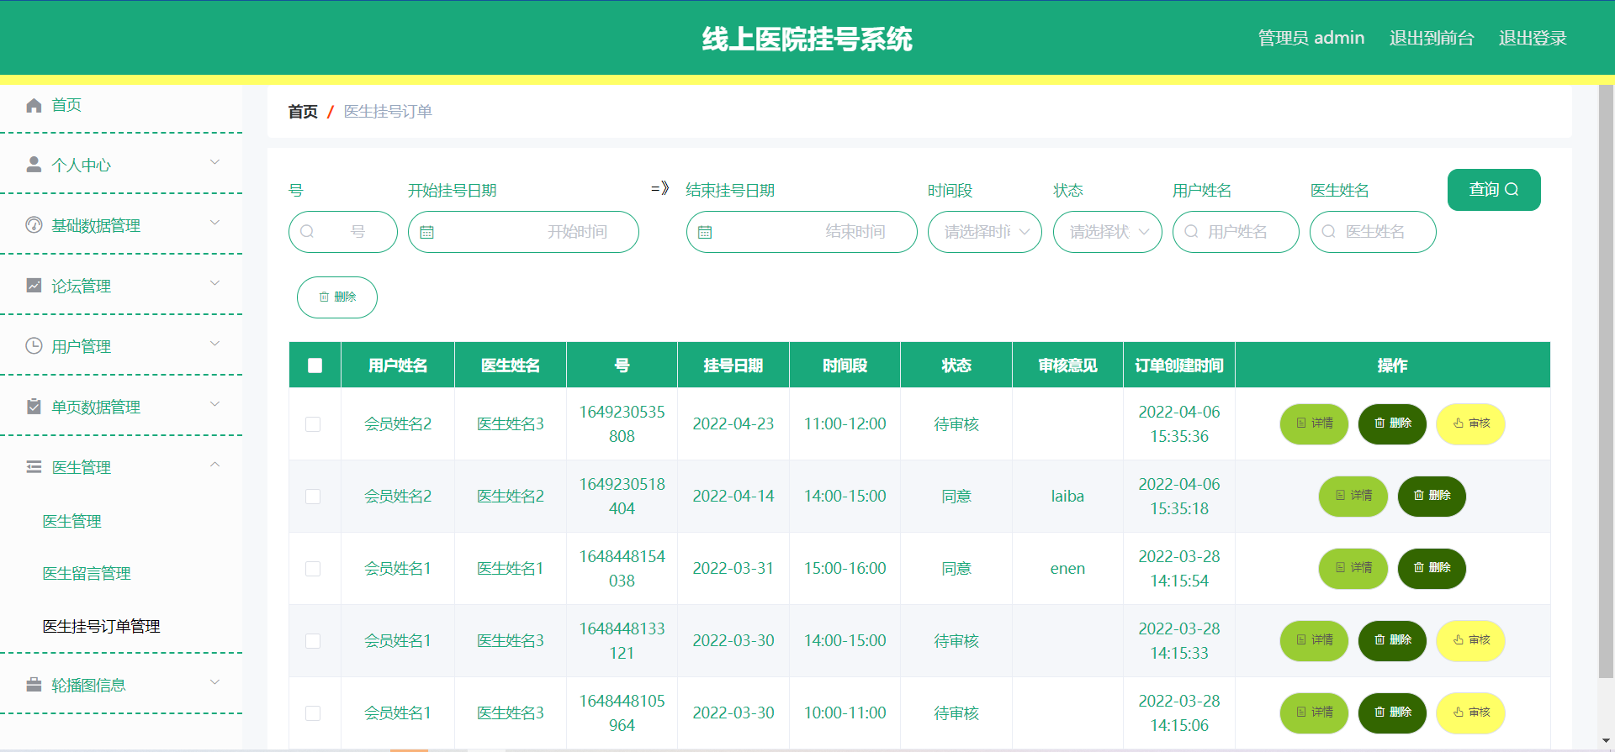
Task: Click the list icon for 医生管理 menu
Action: [x=34, y=467]
